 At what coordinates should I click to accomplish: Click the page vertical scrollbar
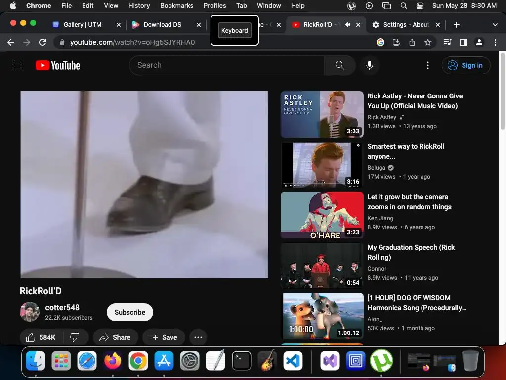pyautogui.click(x=502, y=91)
